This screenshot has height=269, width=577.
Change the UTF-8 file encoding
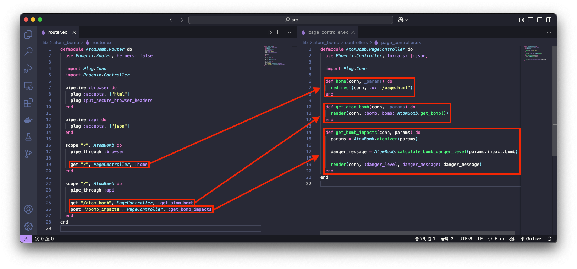click(x=466, y=239)
